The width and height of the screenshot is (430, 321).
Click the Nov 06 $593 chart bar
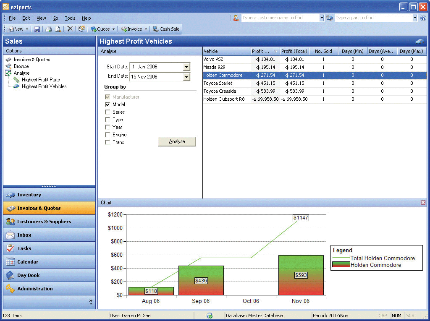[x=301, y=275]
